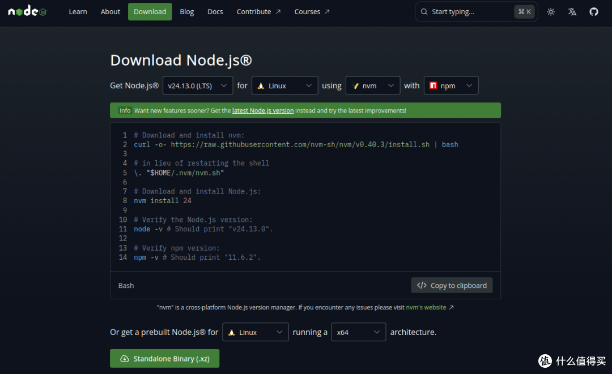Click the npm logo icon in the package selector
The width and height of the screenshot is (612, 374).
(x=433, y=85)
